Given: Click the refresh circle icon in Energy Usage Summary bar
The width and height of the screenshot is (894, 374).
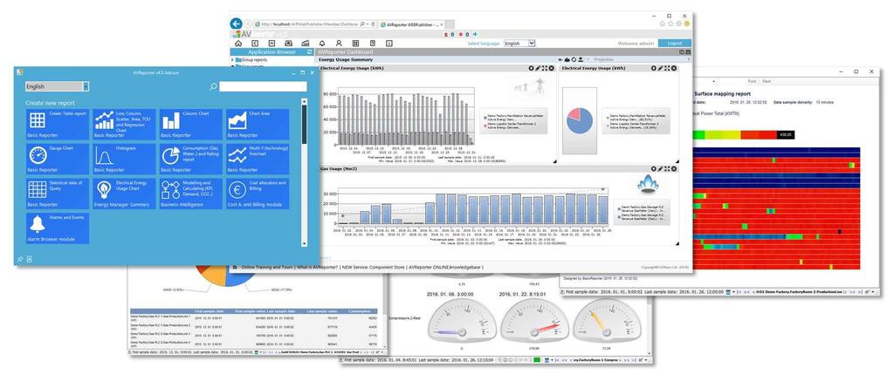Looking at the screenshot, I should coord(574,59).
